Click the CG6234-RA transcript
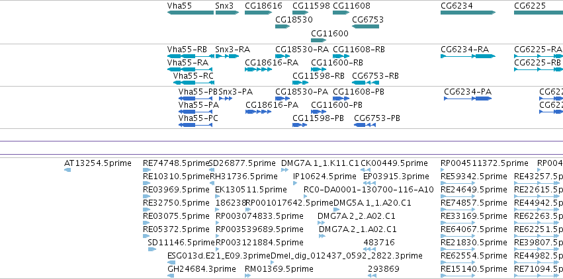Viewport: 563px width, 279px height. [468, 56]
